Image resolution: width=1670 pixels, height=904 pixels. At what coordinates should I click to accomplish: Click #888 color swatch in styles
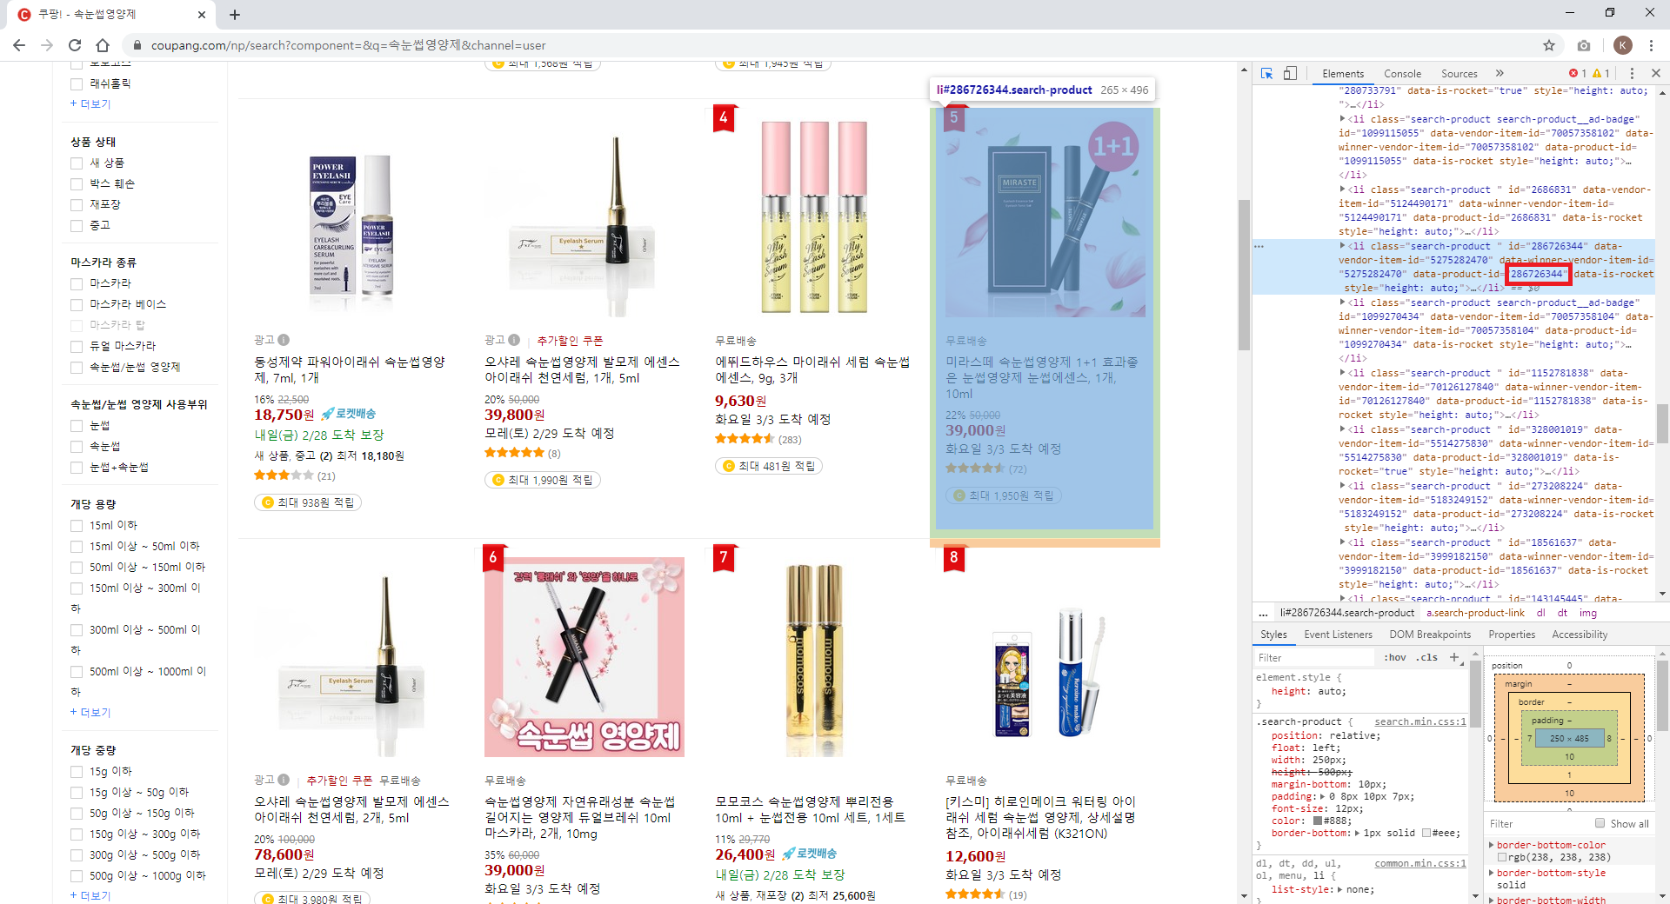click(x=1318, y=821)
